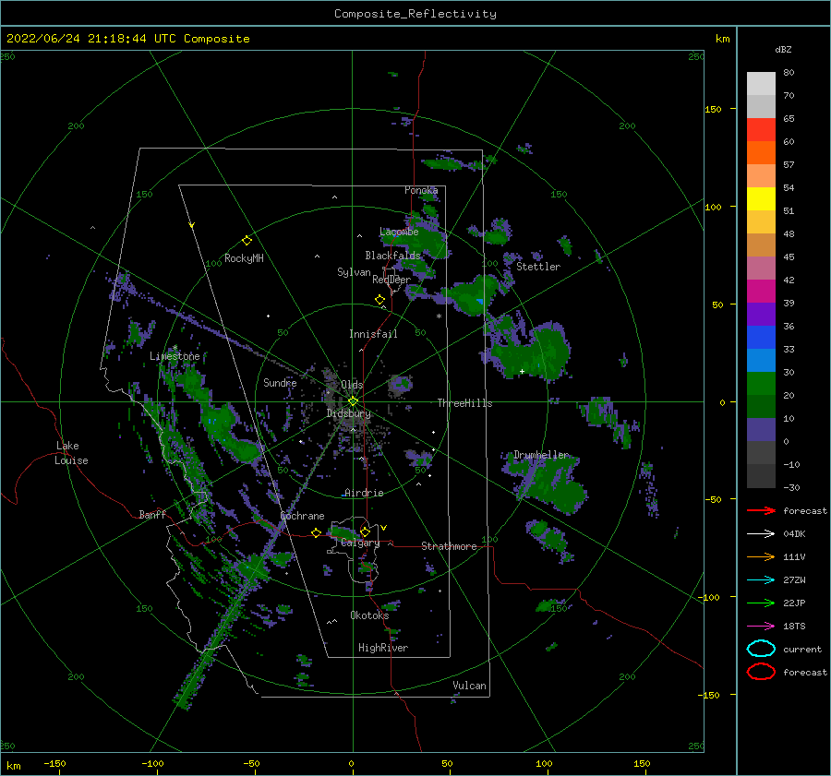
Task: Click the magenta 18TS arrow icon
Action: click(x=761, y=627)
